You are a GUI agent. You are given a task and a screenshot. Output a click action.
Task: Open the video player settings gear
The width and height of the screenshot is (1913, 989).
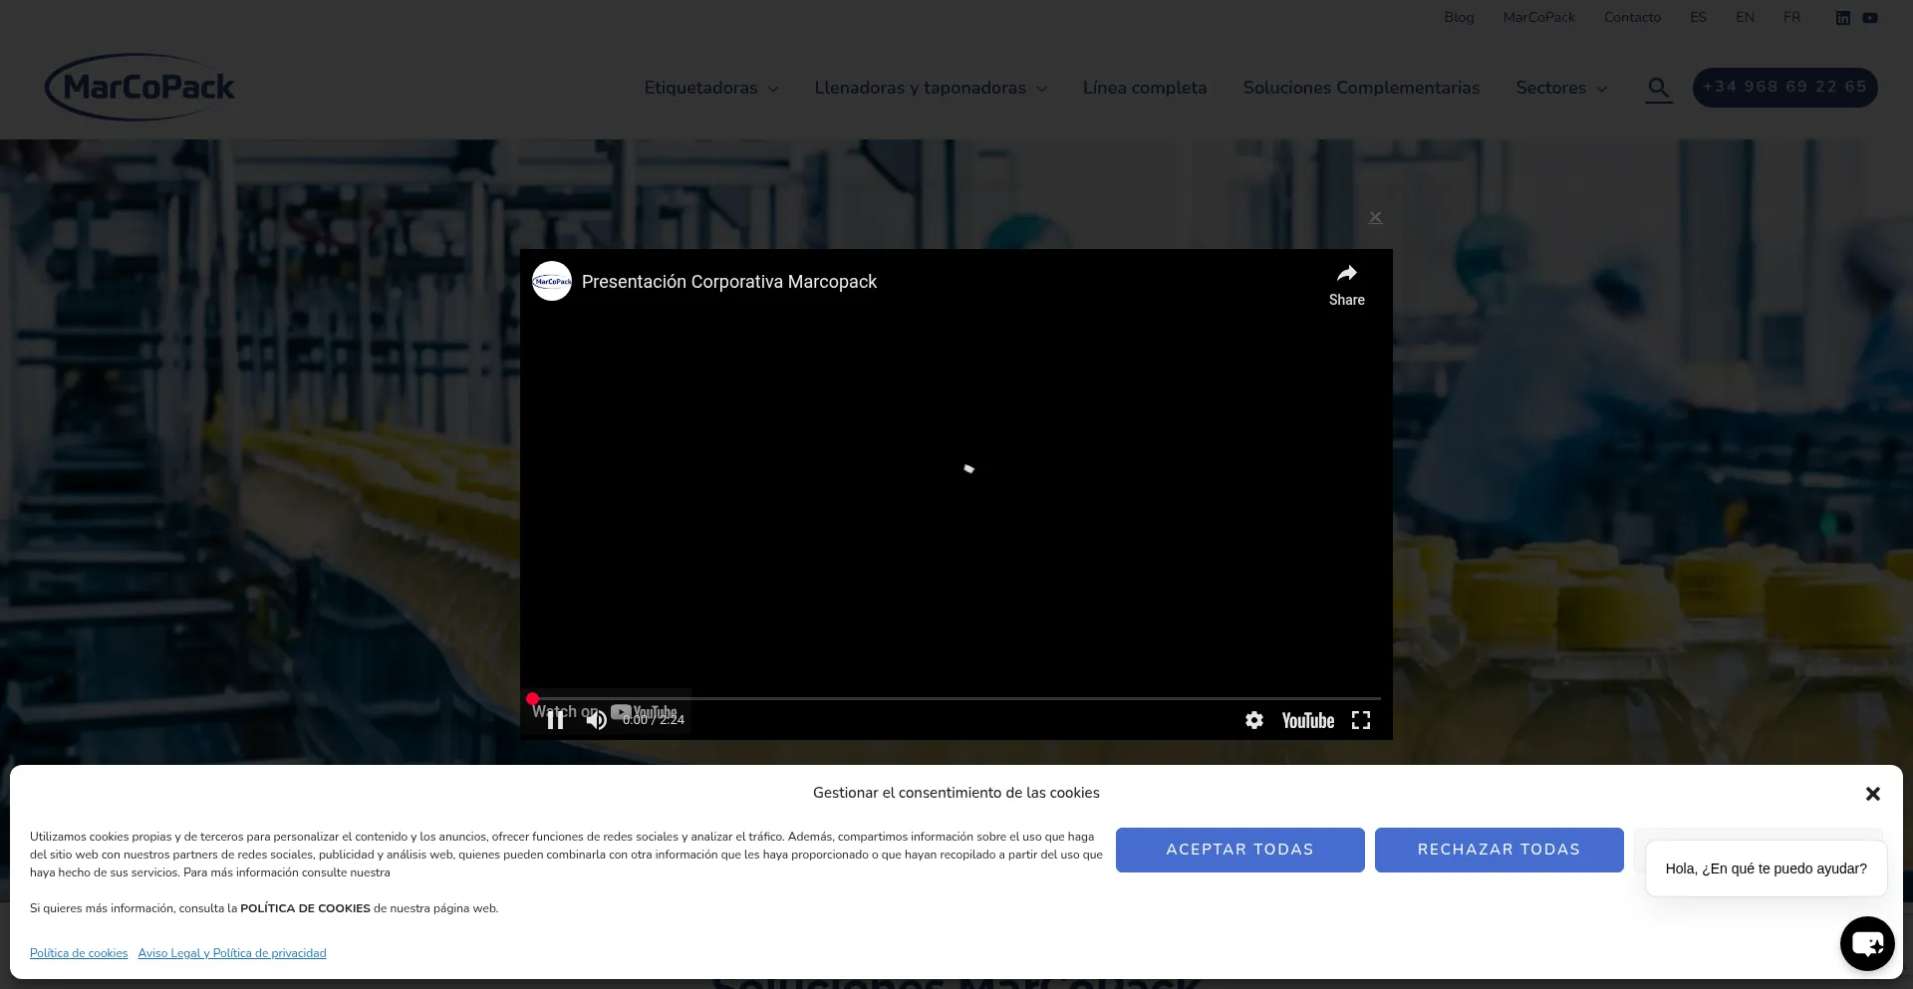tap(1254, 719)
